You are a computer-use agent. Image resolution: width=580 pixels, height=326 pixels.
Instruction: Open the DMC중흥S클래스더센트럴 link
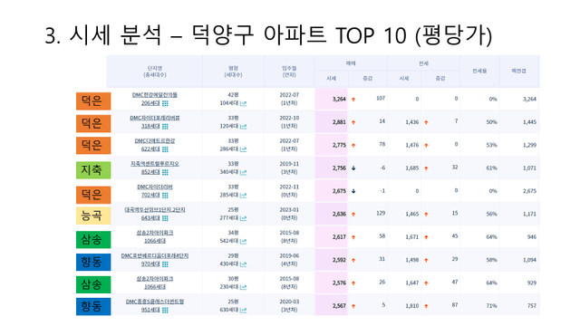[x=155, y=302]
